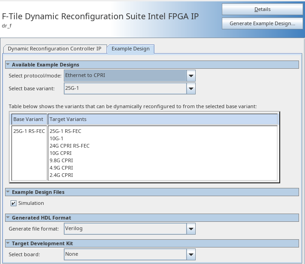Collapse the Generated HDL Format section
The width and height of the screenshot is (305, 264).
pyautogui.click(x=8, y=218)
